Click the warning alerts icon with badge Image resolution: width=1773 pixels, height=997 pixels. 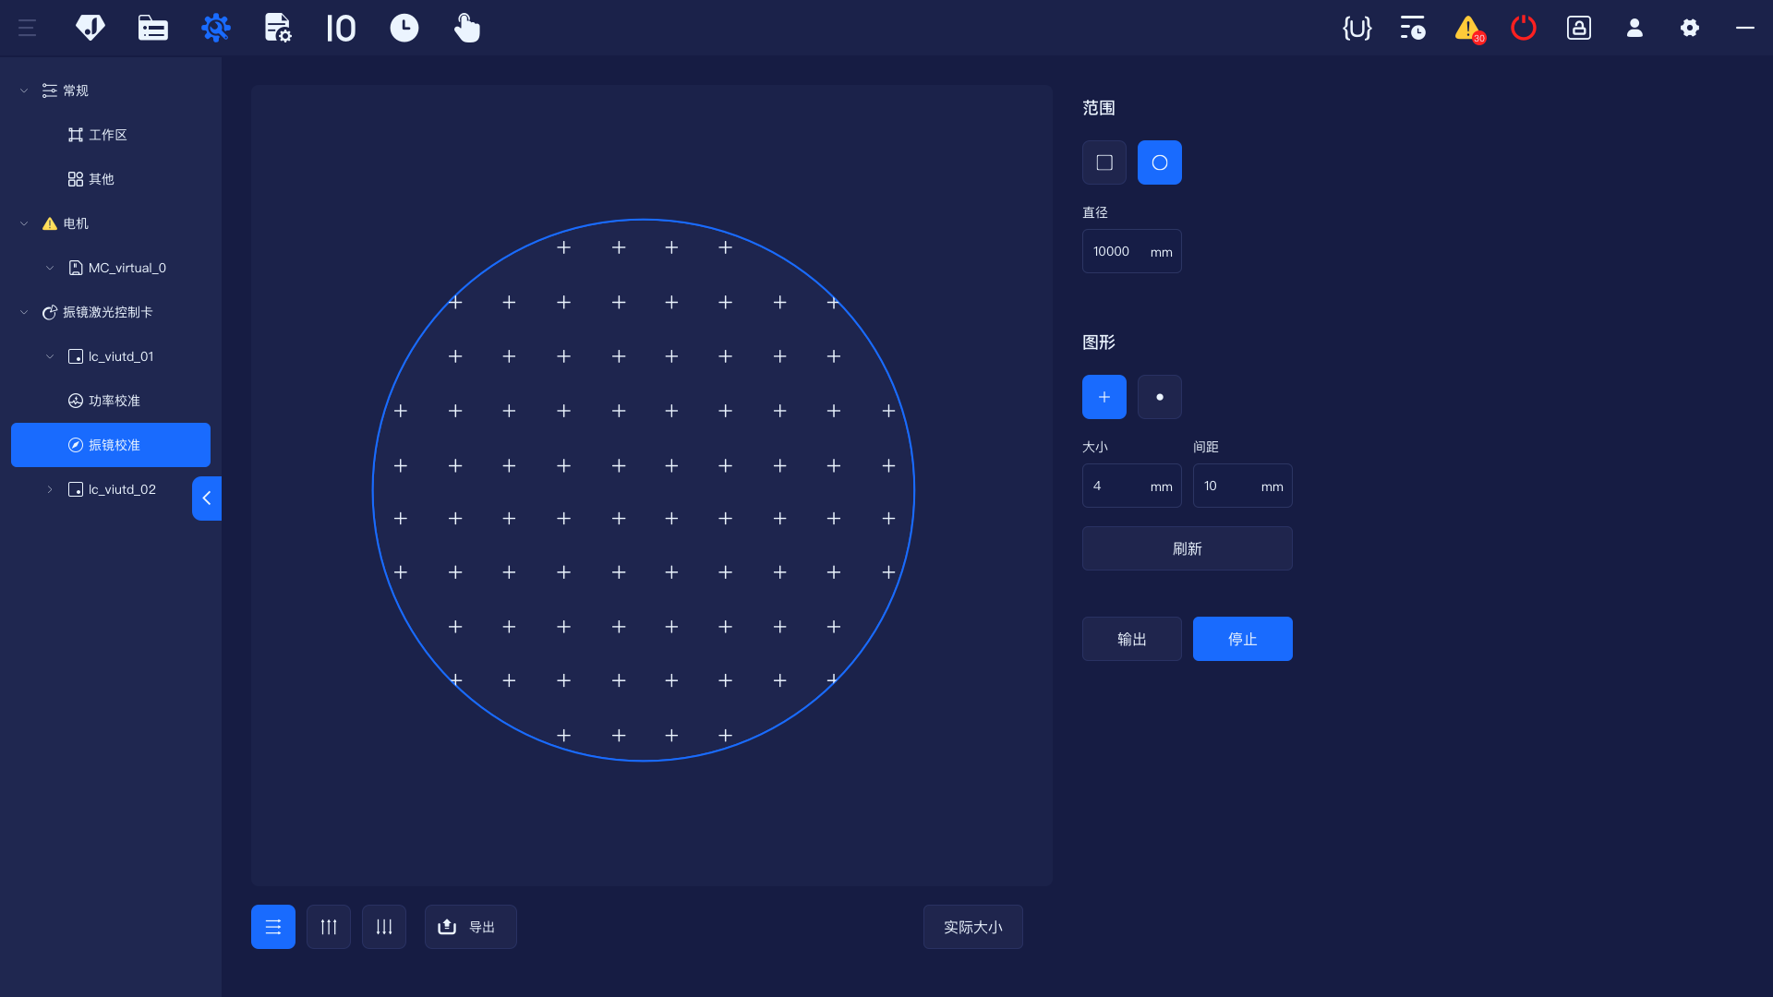1468,29
